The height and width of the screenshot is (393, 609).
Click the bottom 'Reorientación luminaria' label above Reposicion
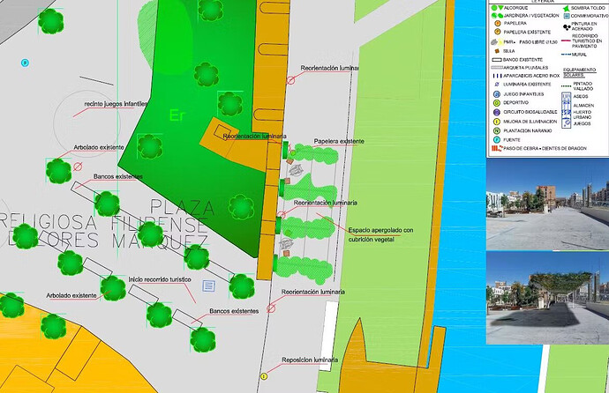click(x=313, y=292)
